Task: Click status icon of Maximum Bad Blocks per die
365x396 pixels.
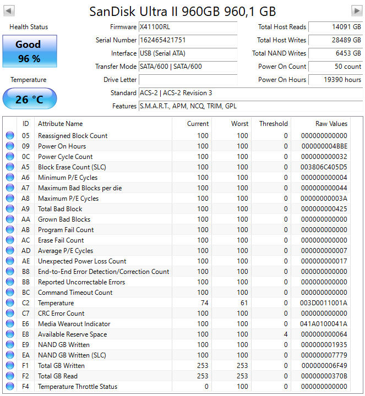Action: pyautogui.click(x=10, y=188)
